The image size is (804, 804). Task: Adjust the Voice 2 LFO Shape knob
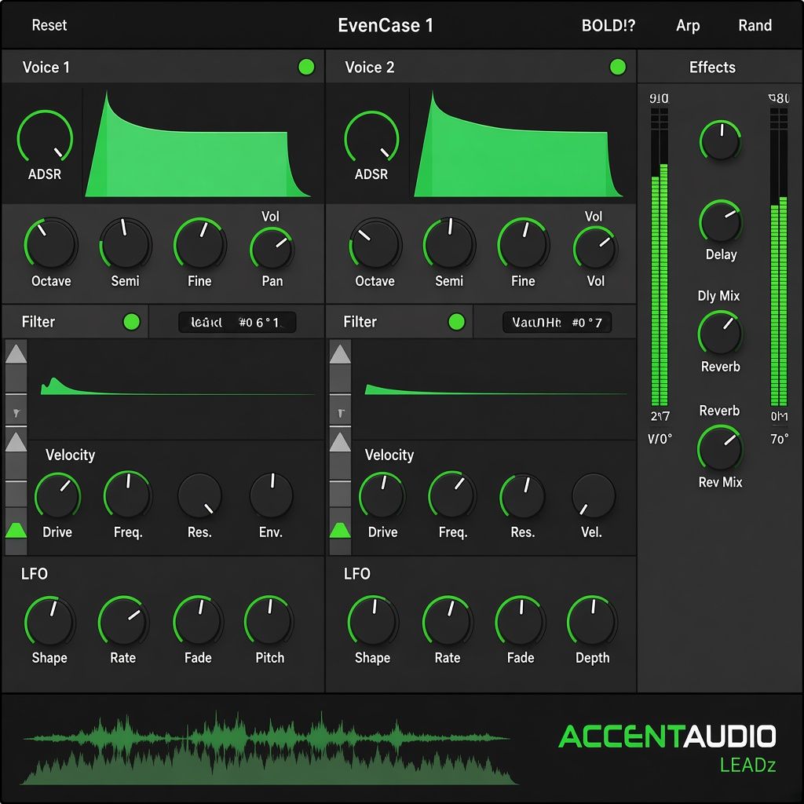coord(373,621)
